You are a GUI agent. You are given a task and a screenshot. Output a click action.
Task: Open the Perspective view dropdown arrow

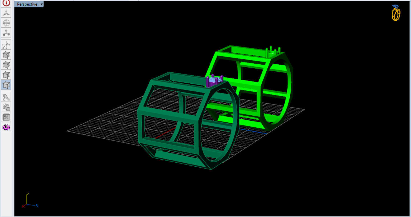[x=41, y=4]
